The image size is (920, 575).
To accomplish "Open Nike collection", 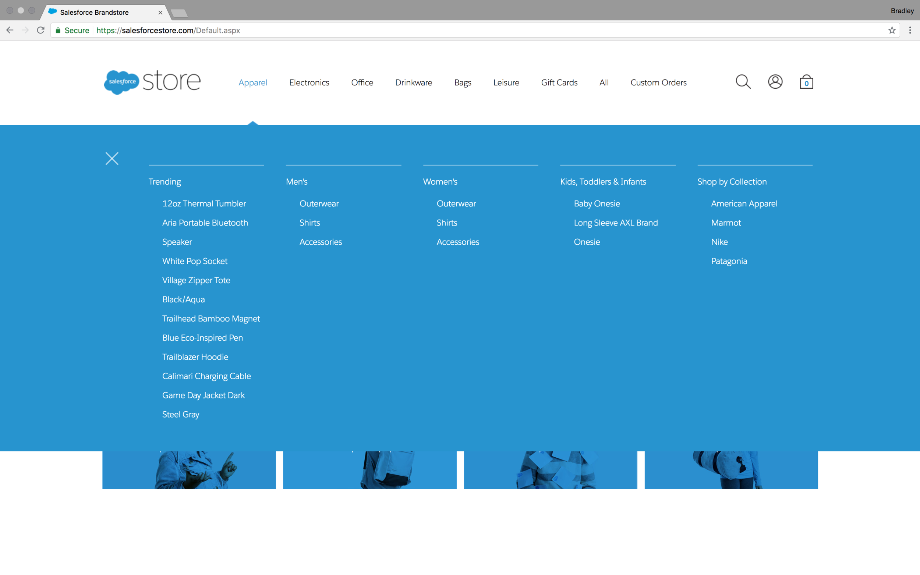I will coord(719,242).
